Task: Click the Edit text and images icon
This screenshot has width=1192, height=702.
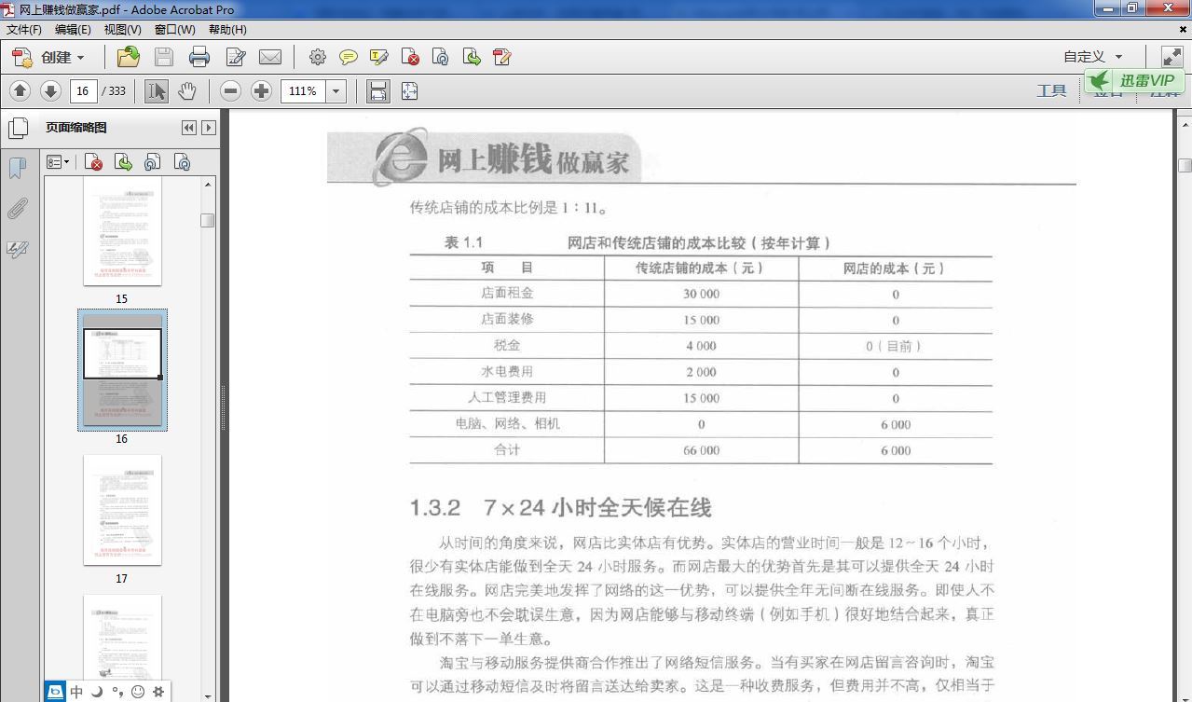Action: 236,57
